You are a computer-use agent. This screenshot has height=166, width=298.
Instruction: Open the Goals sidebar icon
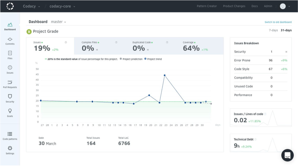click(10, 111)
